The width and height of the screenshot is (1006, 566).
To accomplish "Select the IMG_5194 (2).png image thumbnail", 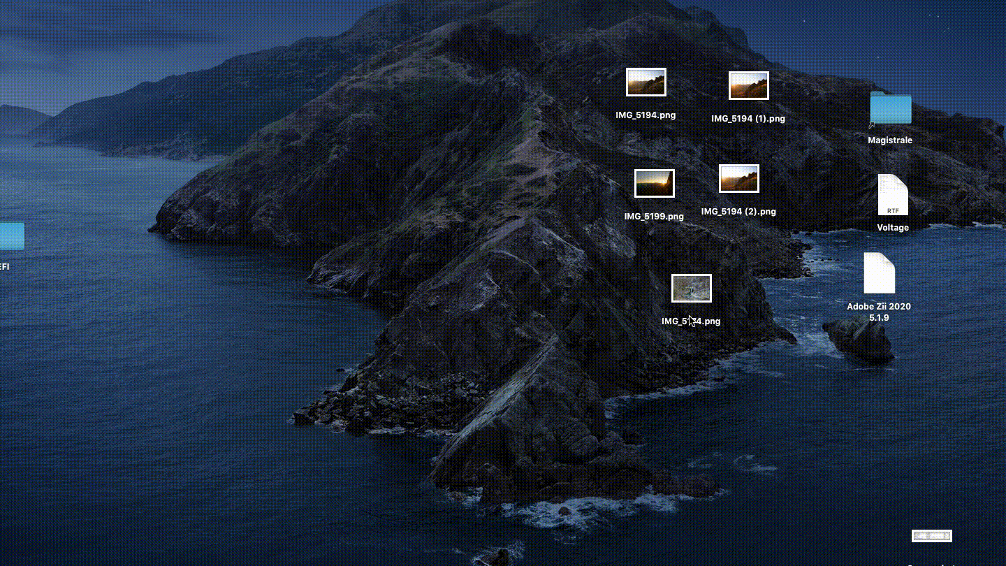I will pos(739,179).
